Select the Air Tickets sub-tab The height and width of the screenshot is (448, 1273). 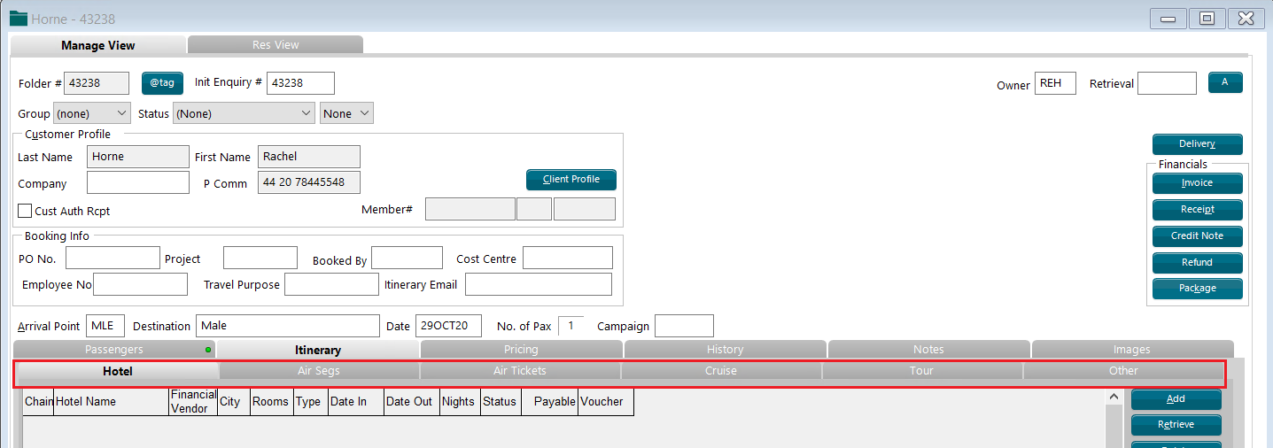[x=520, y=371]
